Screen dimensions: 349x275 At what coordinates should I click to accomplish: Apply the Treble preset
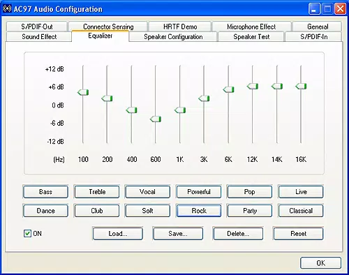point(97,192)
